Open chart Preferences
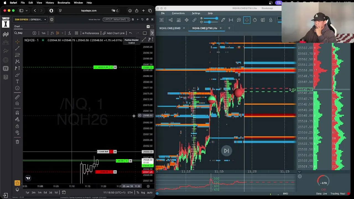 [91, 33]
